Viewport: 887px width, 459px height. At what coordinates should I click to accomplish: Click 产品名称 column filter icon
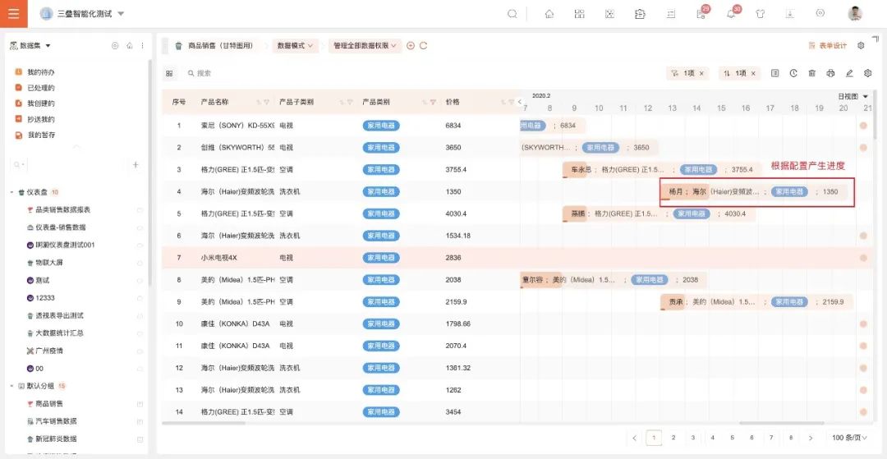pos(266,103)
